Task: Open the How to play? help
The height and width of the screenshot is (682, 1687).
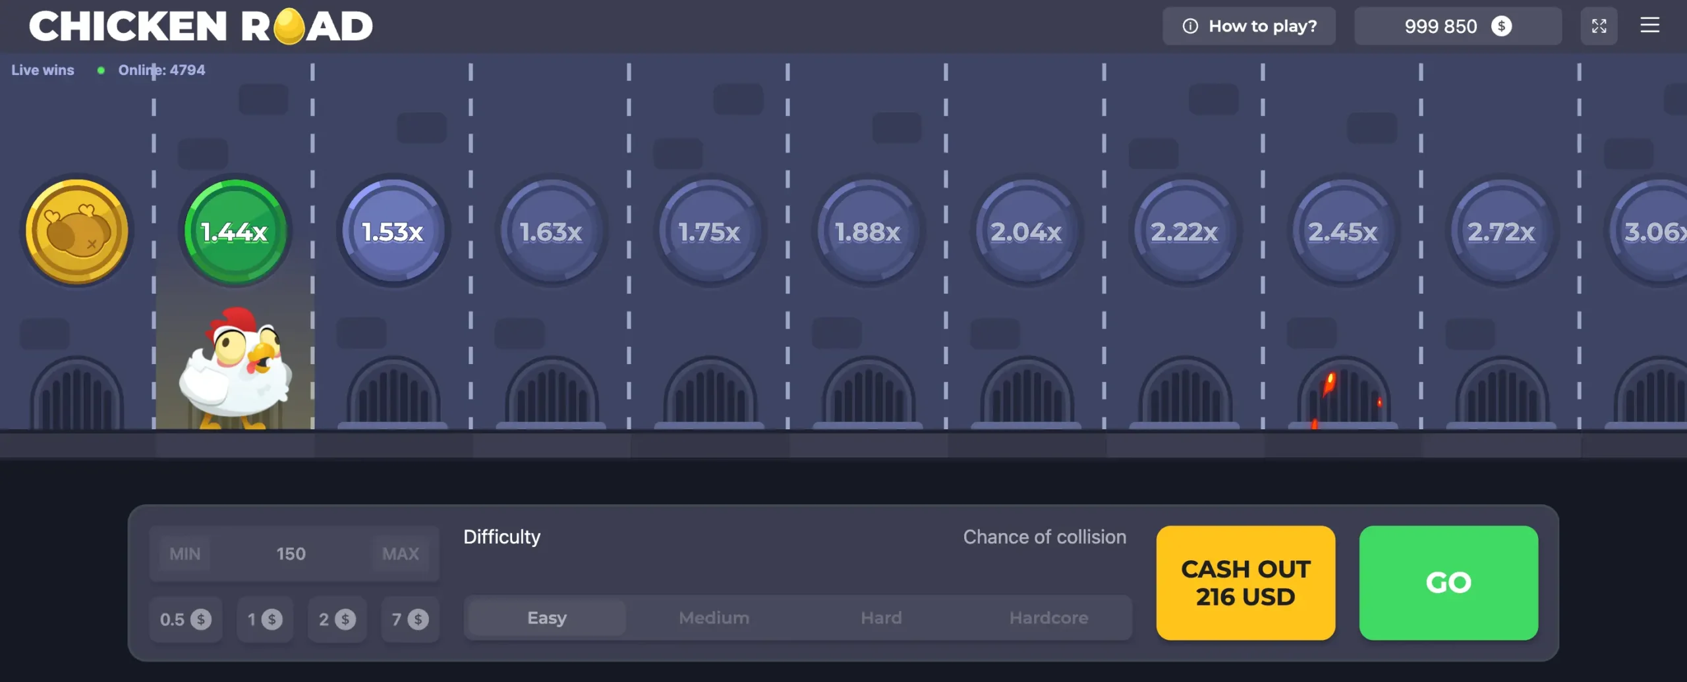Action: (x=1249, y=26)
